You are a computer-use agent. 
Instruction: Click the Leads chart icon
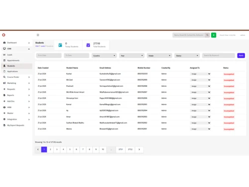coord(4,55)
